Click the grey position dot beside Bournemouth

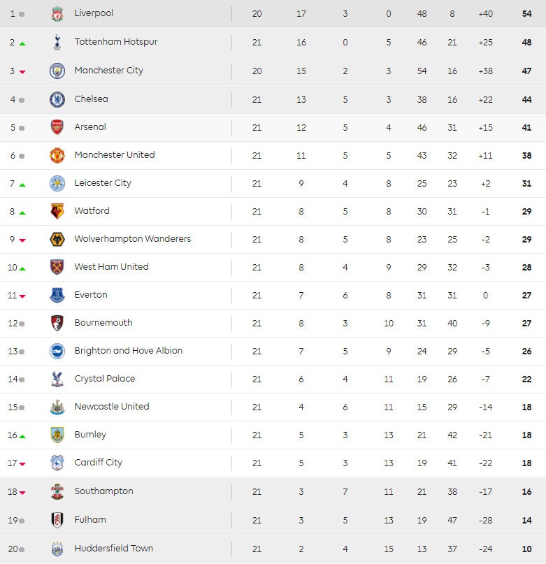tap(22, 324)
